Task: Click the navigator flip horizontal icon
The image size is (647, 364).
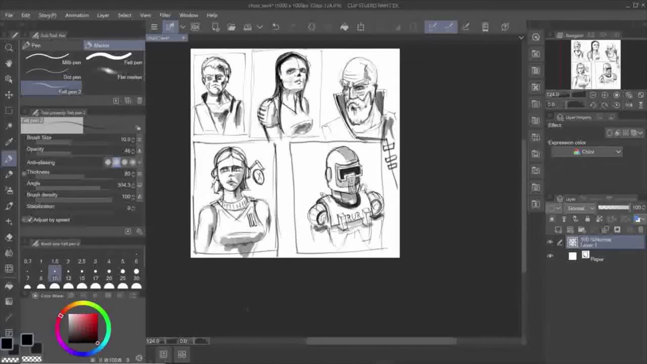Action: [628, 105]
